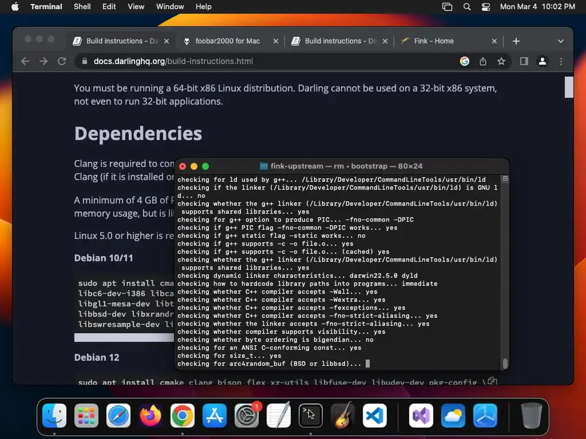Open Stage Manager icon in menu bar
Image resolution: width=586 pixels, height=439 pixels.
448,7
